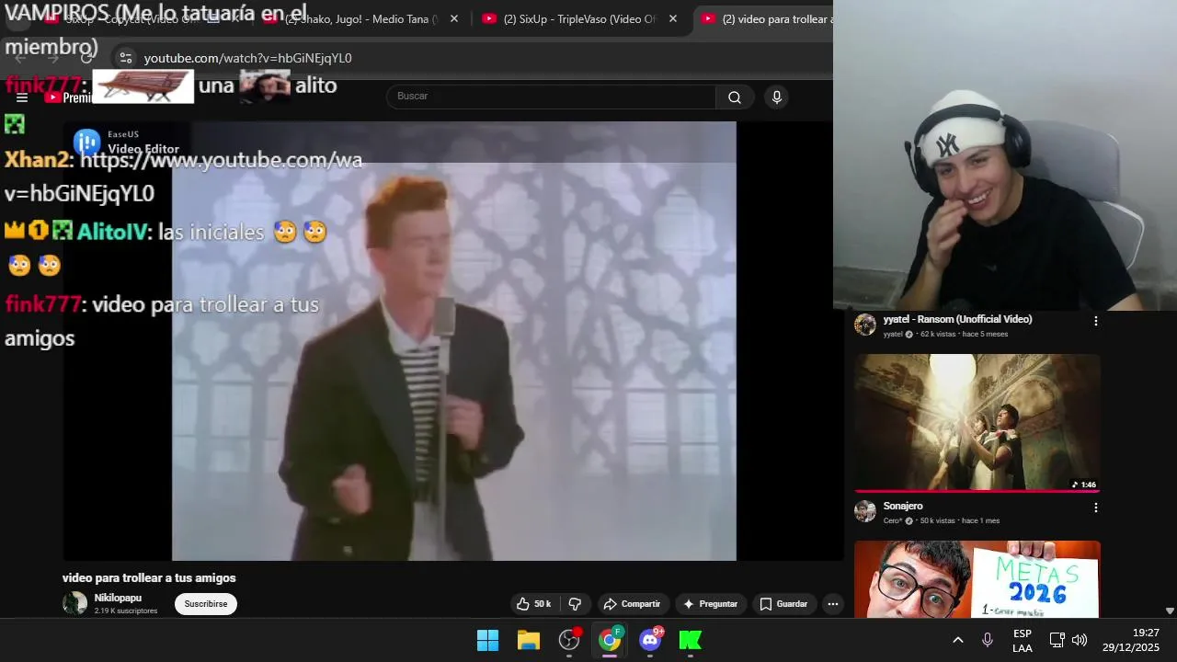This screenshot has width=1177, height=662.
Task: Open the clock showing 19:27 29/12/2025
Action: tap(1131, 640)
